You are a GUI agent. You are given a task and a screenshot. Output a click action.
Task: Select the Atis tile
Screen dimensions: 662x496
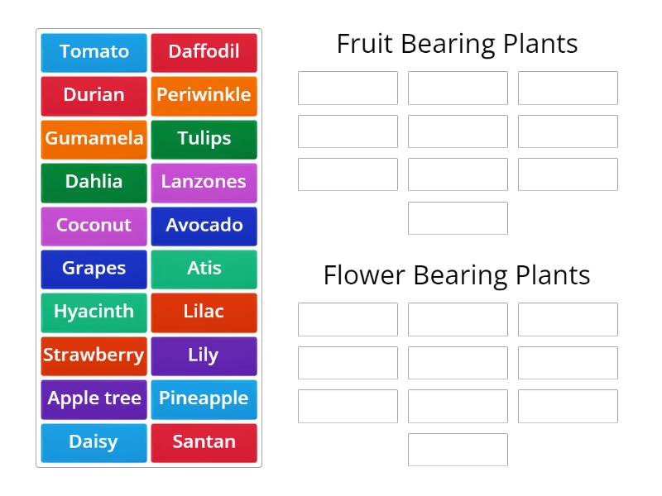[x=204, y=269]
